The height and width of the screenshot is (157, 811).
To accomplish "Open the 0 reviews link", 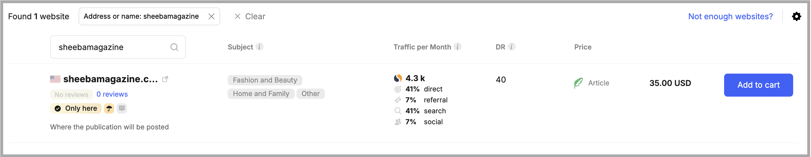I will 112,94.
